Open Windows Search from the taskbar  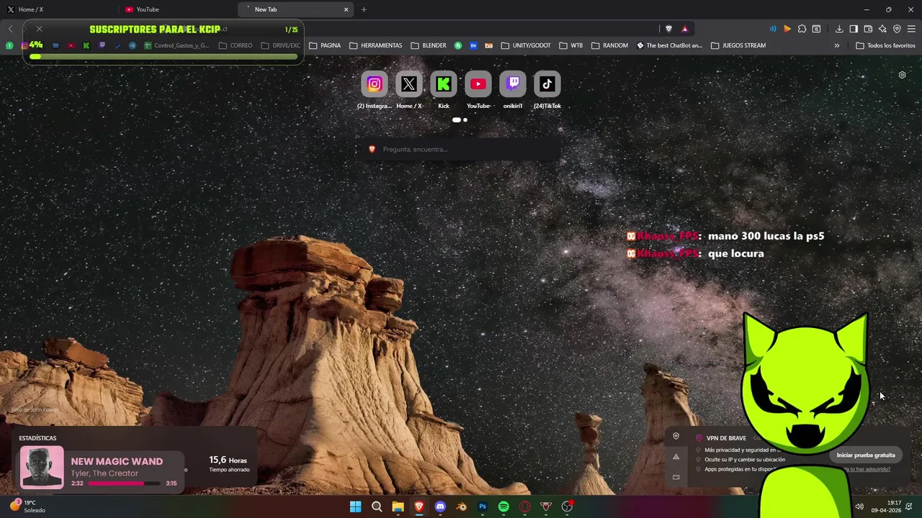pos(377,506)
